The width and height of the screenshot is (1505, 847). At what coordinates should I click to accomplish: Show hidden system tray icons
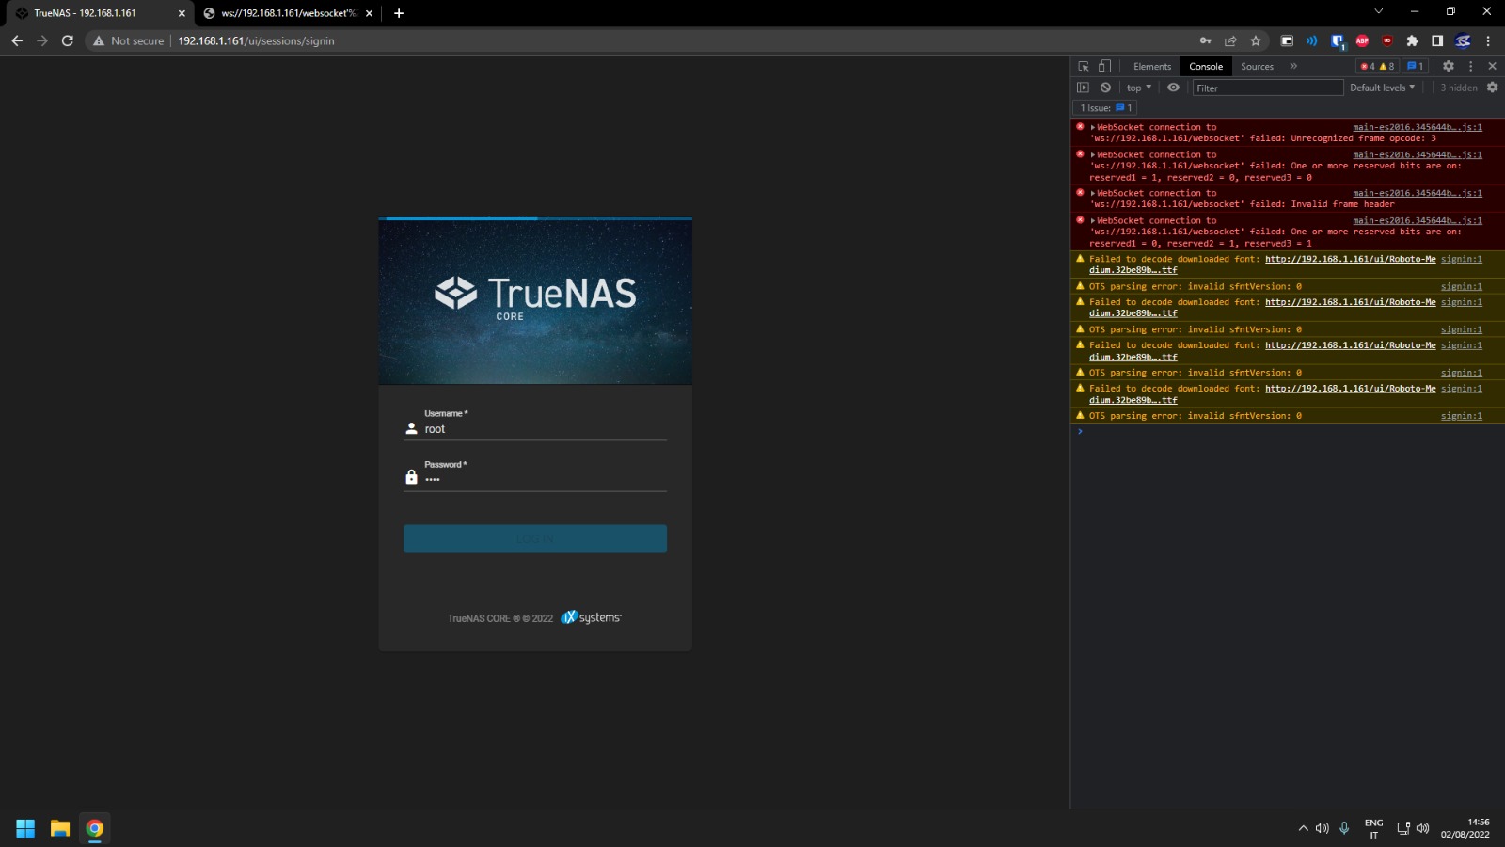pyautogui.click(x=1303, y=828)
